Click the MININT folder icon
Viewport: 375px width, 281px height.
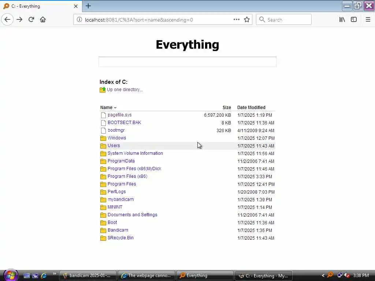[x=103, y=207]
